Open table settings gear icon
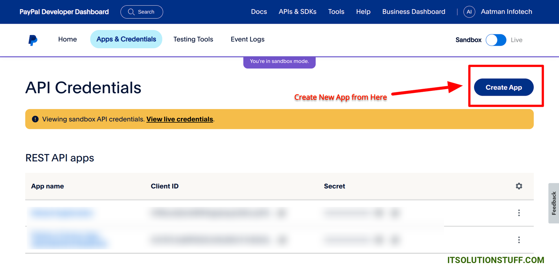559x269 pixels. pyautogui.click(x=519, y=186)
